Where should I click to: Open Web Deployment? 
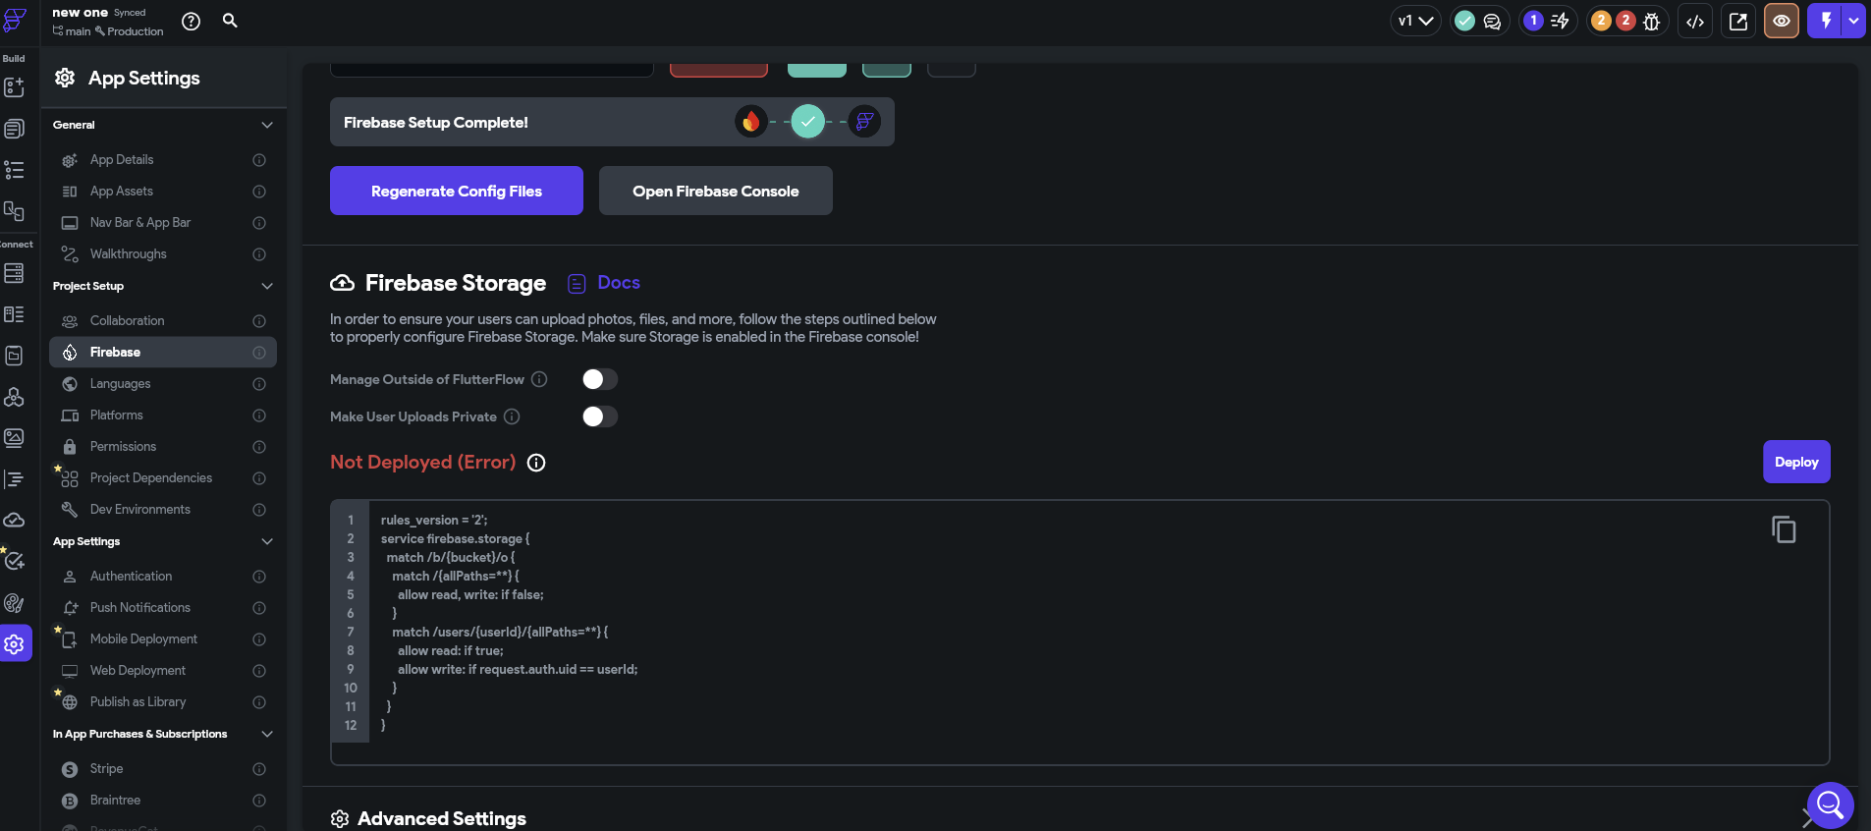tap(163, 671)
